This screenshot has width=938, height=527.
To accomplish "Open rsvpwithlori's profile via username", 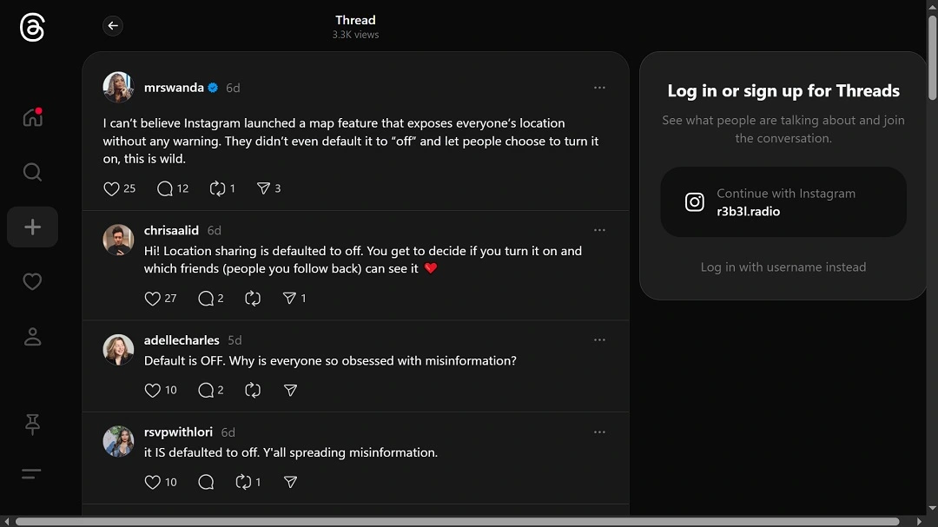I will click(x=178, y=431).
